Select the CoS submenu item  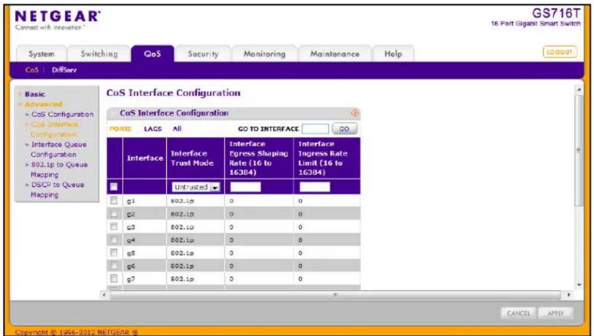point(32,70)
